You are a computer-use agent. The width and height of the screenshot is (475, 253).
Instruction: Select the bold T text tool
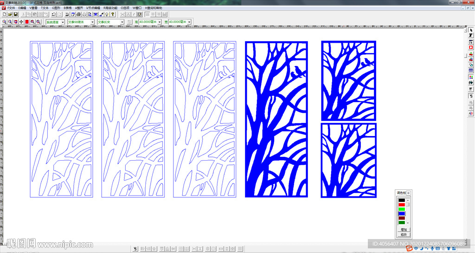click(471, 35)
